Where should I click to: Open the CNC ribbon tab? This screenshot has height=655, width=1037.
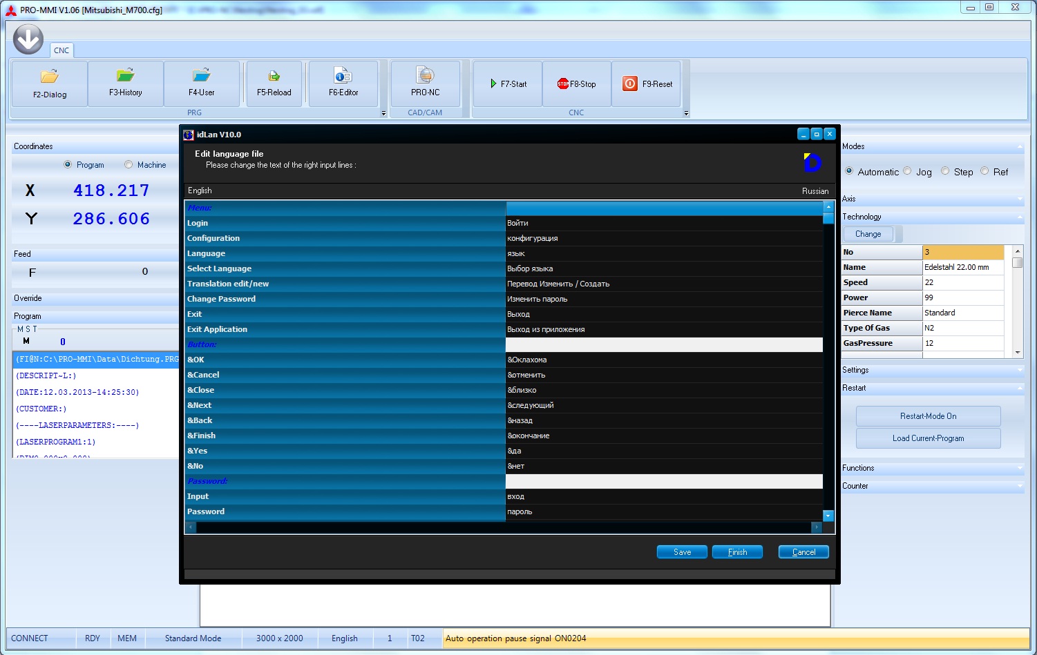[x=61, y=50]
